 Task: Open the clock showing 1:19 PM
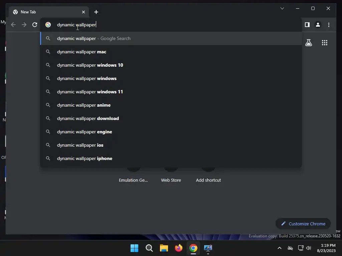point(326,248)
